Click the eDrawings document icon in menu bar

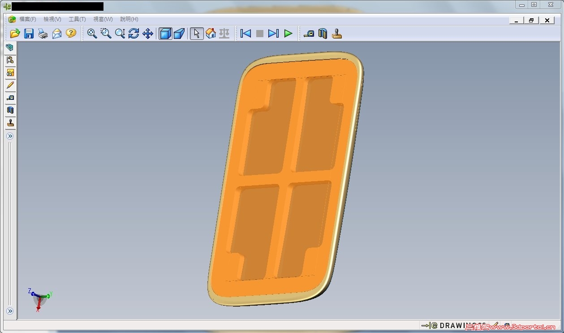click(x=12, y=19)
